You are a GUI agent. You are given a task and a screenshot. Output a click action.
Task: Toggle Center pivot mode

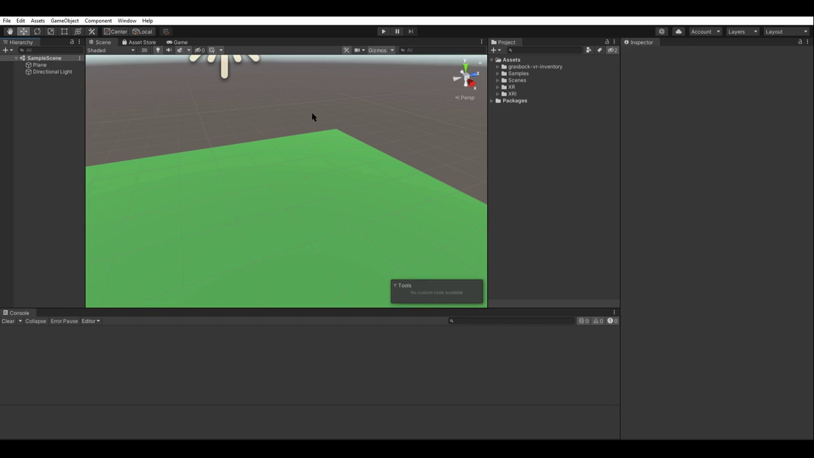pos(116,31)
